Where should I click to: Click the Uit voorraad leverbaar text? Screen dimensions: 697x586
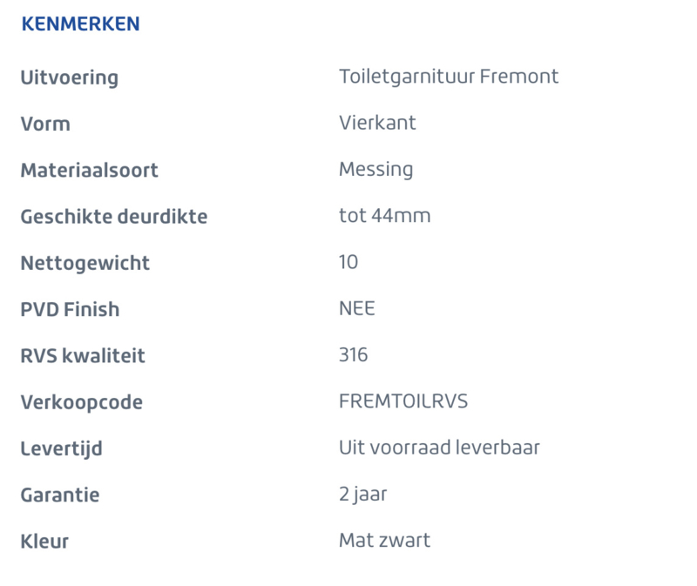coord(439,448)
